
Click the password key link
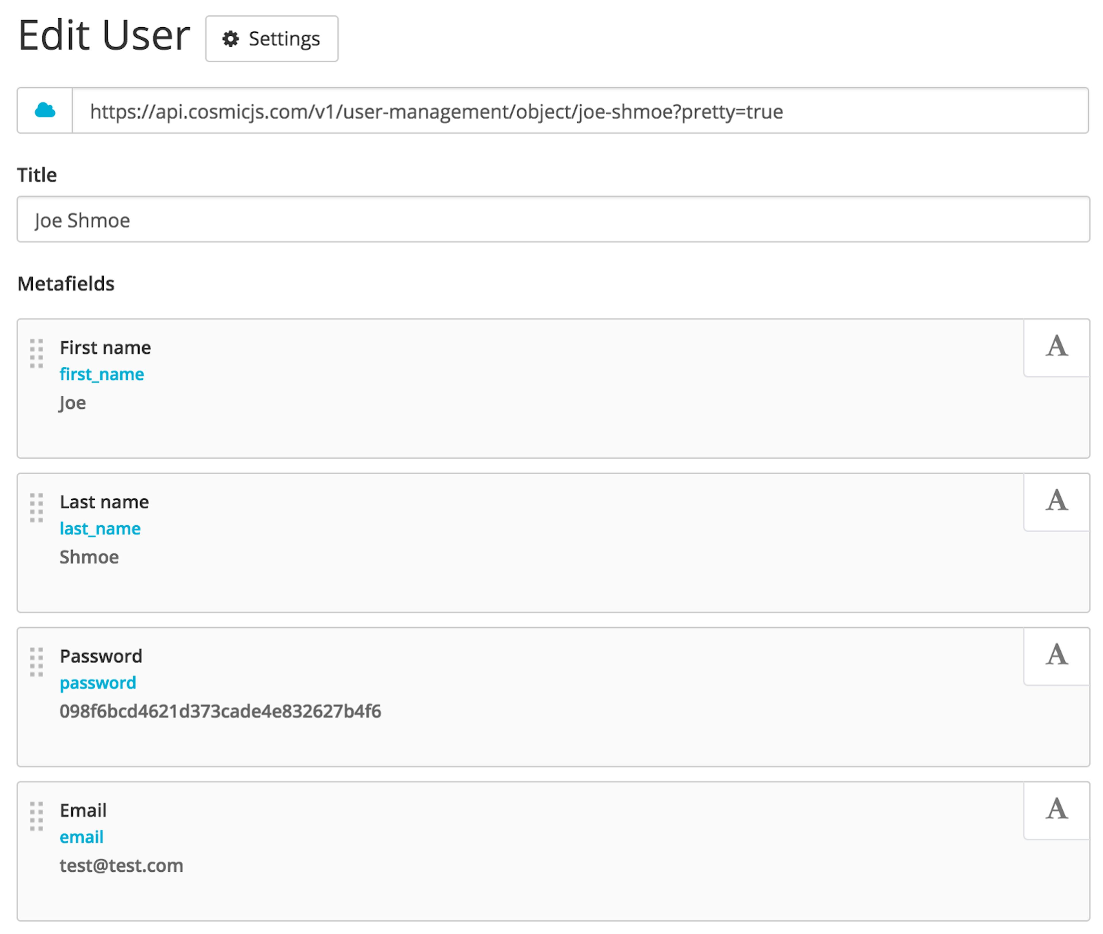(x=98, y=683)
